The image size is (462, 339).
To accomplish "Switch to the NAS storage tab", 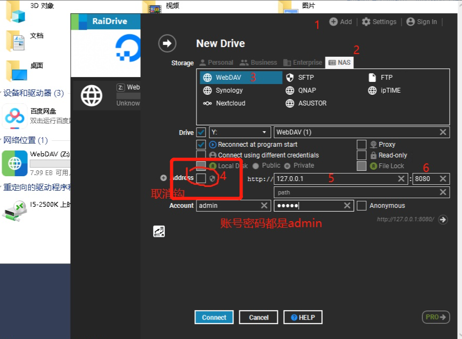I will [x=339, y=63].
